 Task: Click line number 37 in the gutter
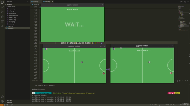36,43
